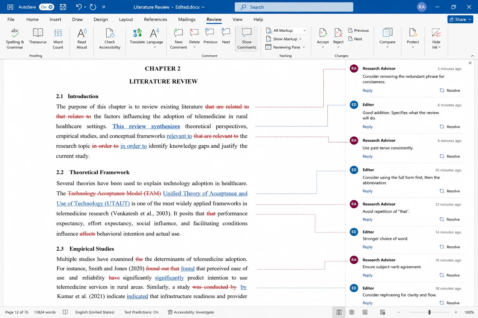The width and height of the screenshot is (478, 318).
Task: Open Spelling & Grammar check
Action: pyautogui.click(x=15, y=39)
